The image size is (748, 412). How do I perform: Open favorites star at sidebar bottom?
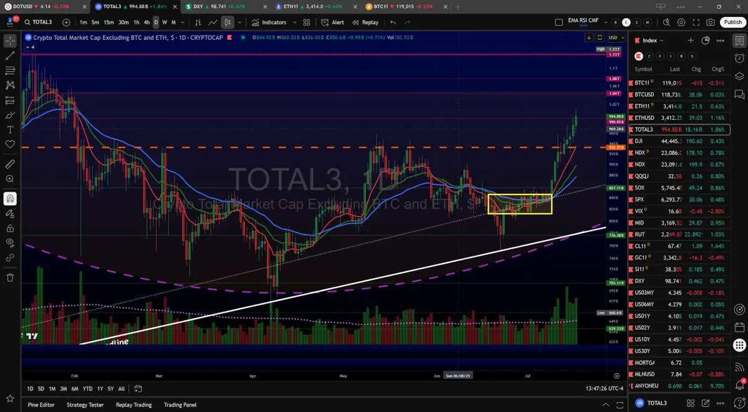point(10,398)
